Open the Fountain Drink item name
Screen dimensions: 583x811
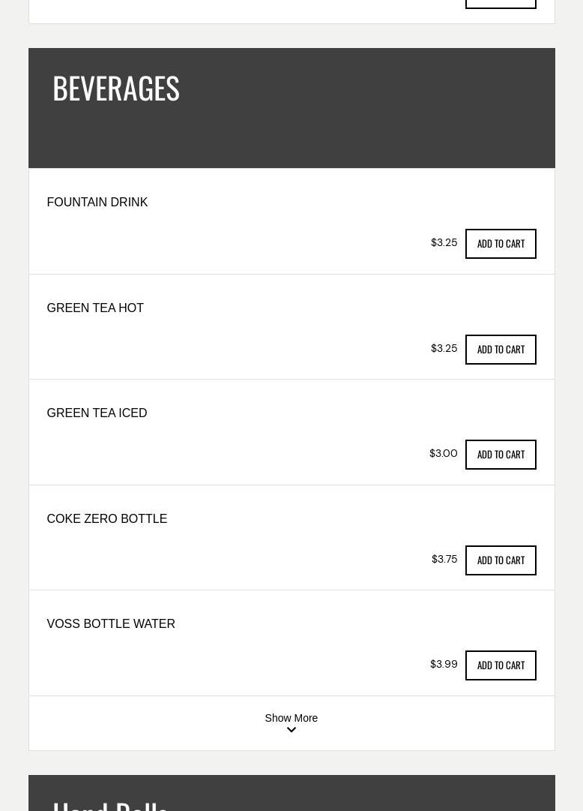point(97,203)
